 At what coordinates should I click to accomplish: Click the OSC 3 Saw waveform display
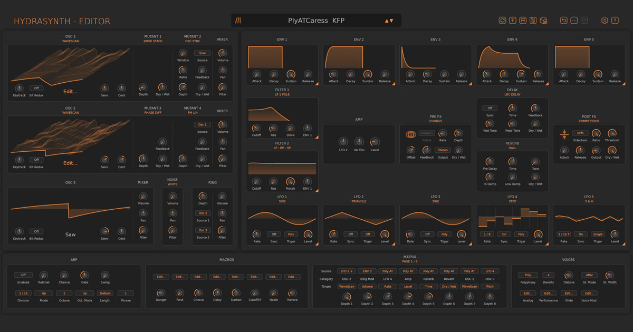[x=70, y=210]
